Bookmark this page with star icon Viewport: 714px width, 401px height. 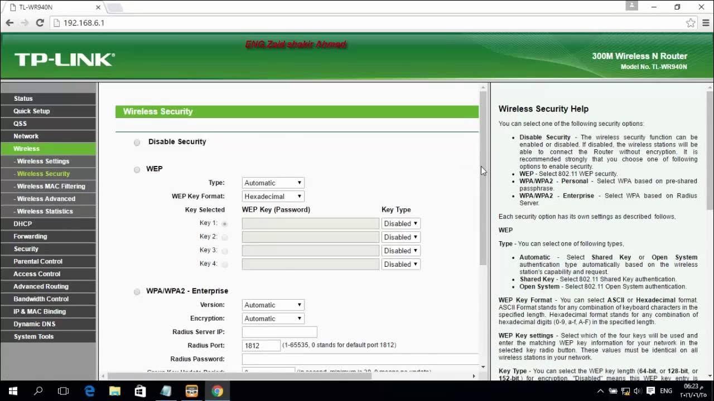coord(691,23)
